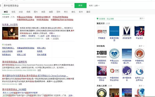Open the 其他含义>> link
Image resolution: width=155 pixels, height=97 pixels.
[x=56, y=36]
